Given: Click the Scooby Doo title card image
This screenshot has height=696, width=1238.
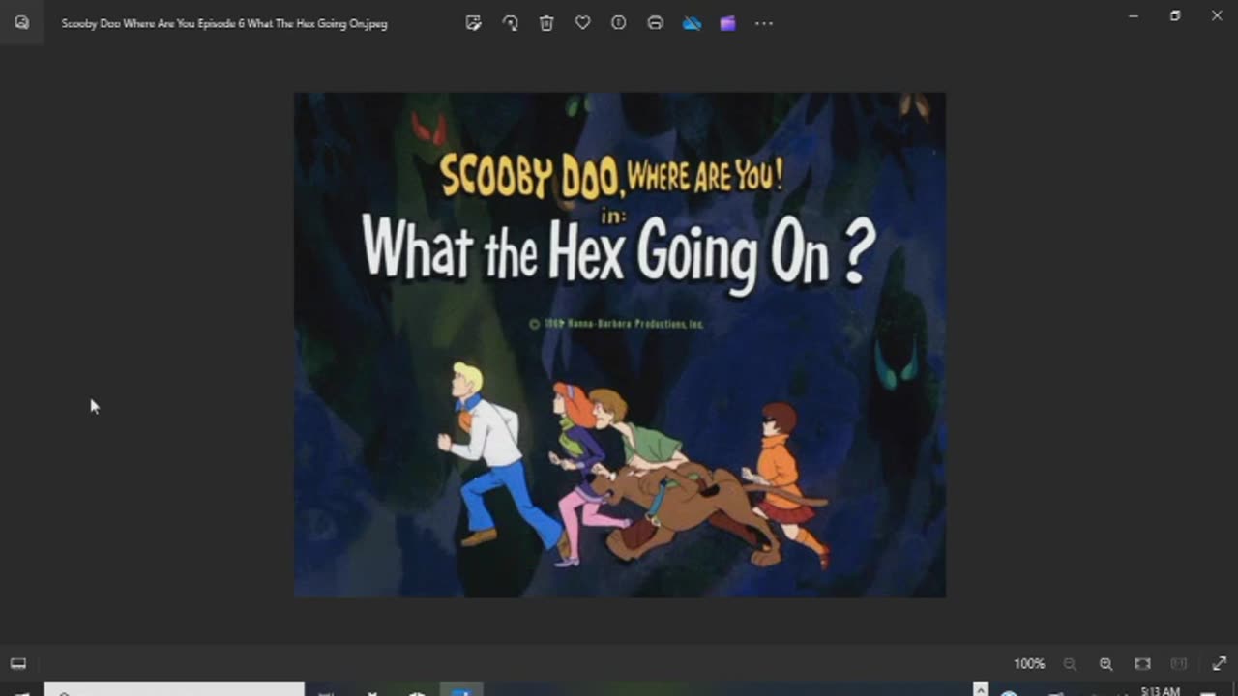Looking at the screenshot, I should 620,345.
